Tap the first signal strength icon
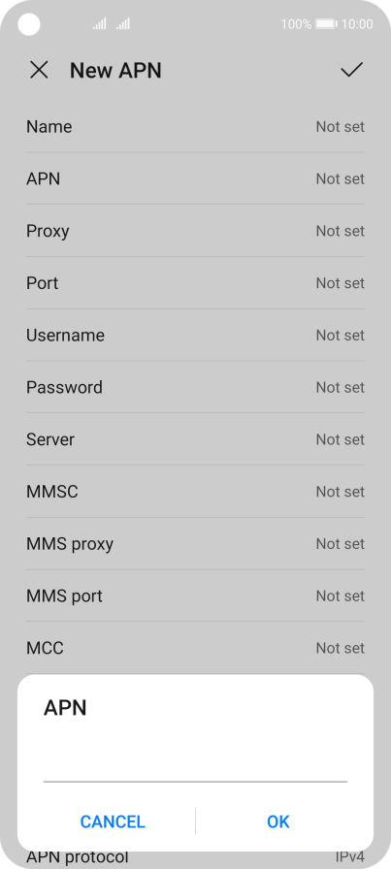Screen dimensions: 391x869 [99, 24]
